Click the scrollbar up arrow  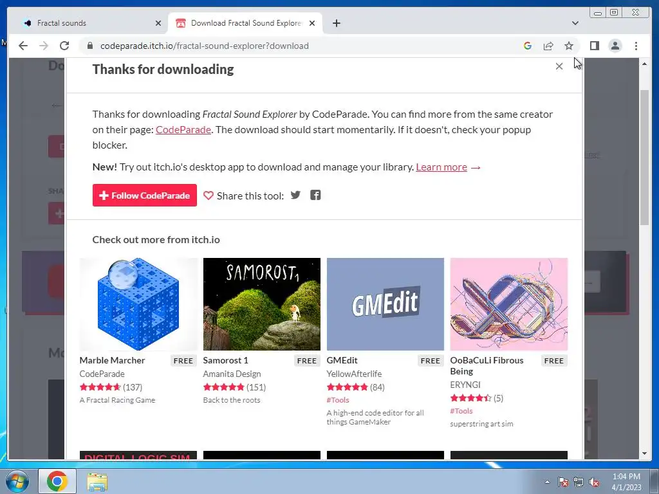point(644,64)
